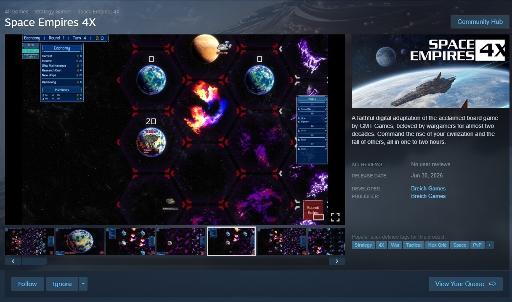
Task: Select the Tactical tag
Action: [414, 245]
